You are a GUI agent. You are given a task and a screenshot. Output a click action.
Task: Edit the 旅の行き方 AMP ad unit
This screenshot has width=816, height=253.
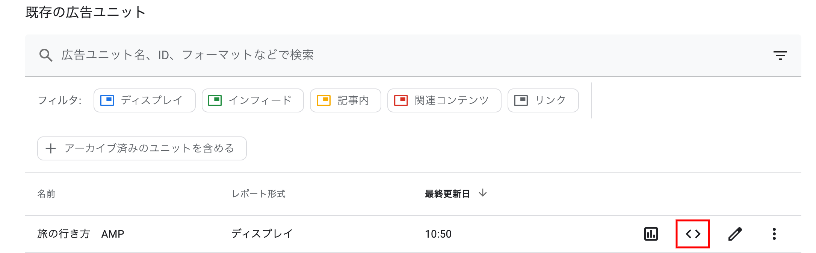tap(735, 234)
